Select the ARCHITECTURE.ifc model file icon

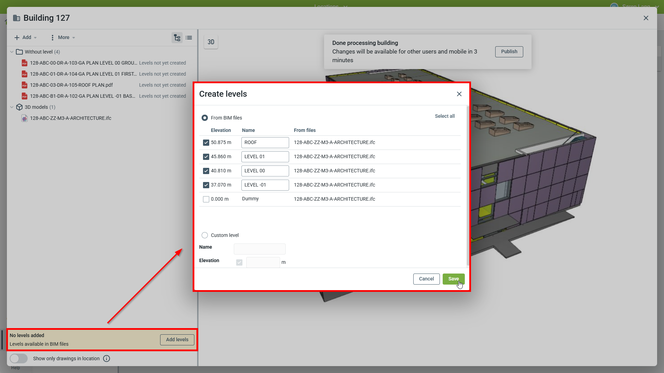[25, 118]
